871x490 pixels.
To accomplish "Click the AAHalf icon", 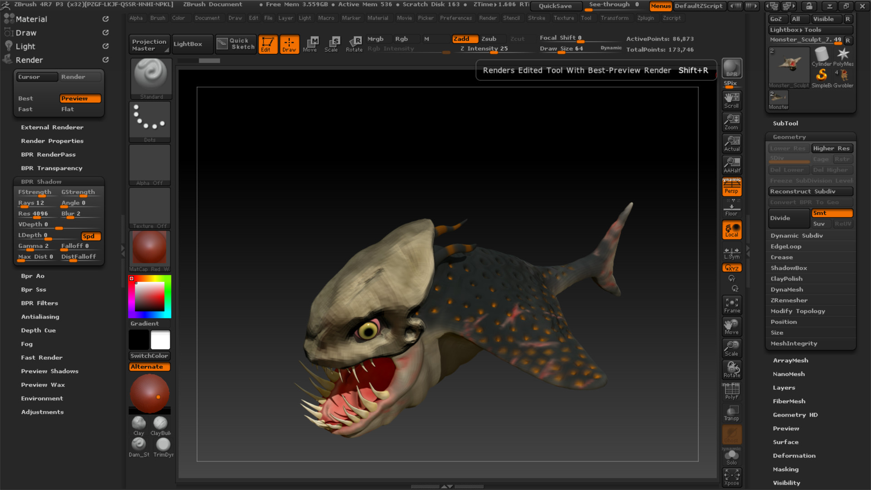I will 732,165.
